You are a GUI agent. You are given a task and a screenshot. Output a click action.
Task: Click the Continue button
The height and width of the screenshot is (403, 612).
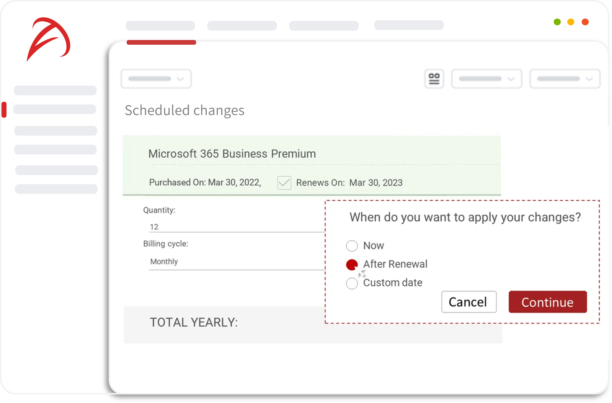point(547,302)
